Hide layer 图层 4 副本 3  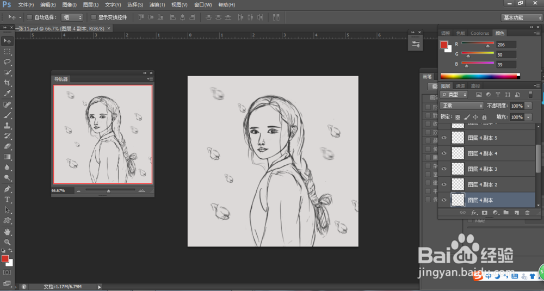click(x=444, y=169)
